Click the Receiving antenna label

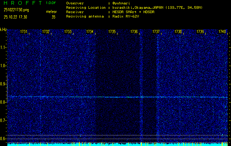coord(85,16)
